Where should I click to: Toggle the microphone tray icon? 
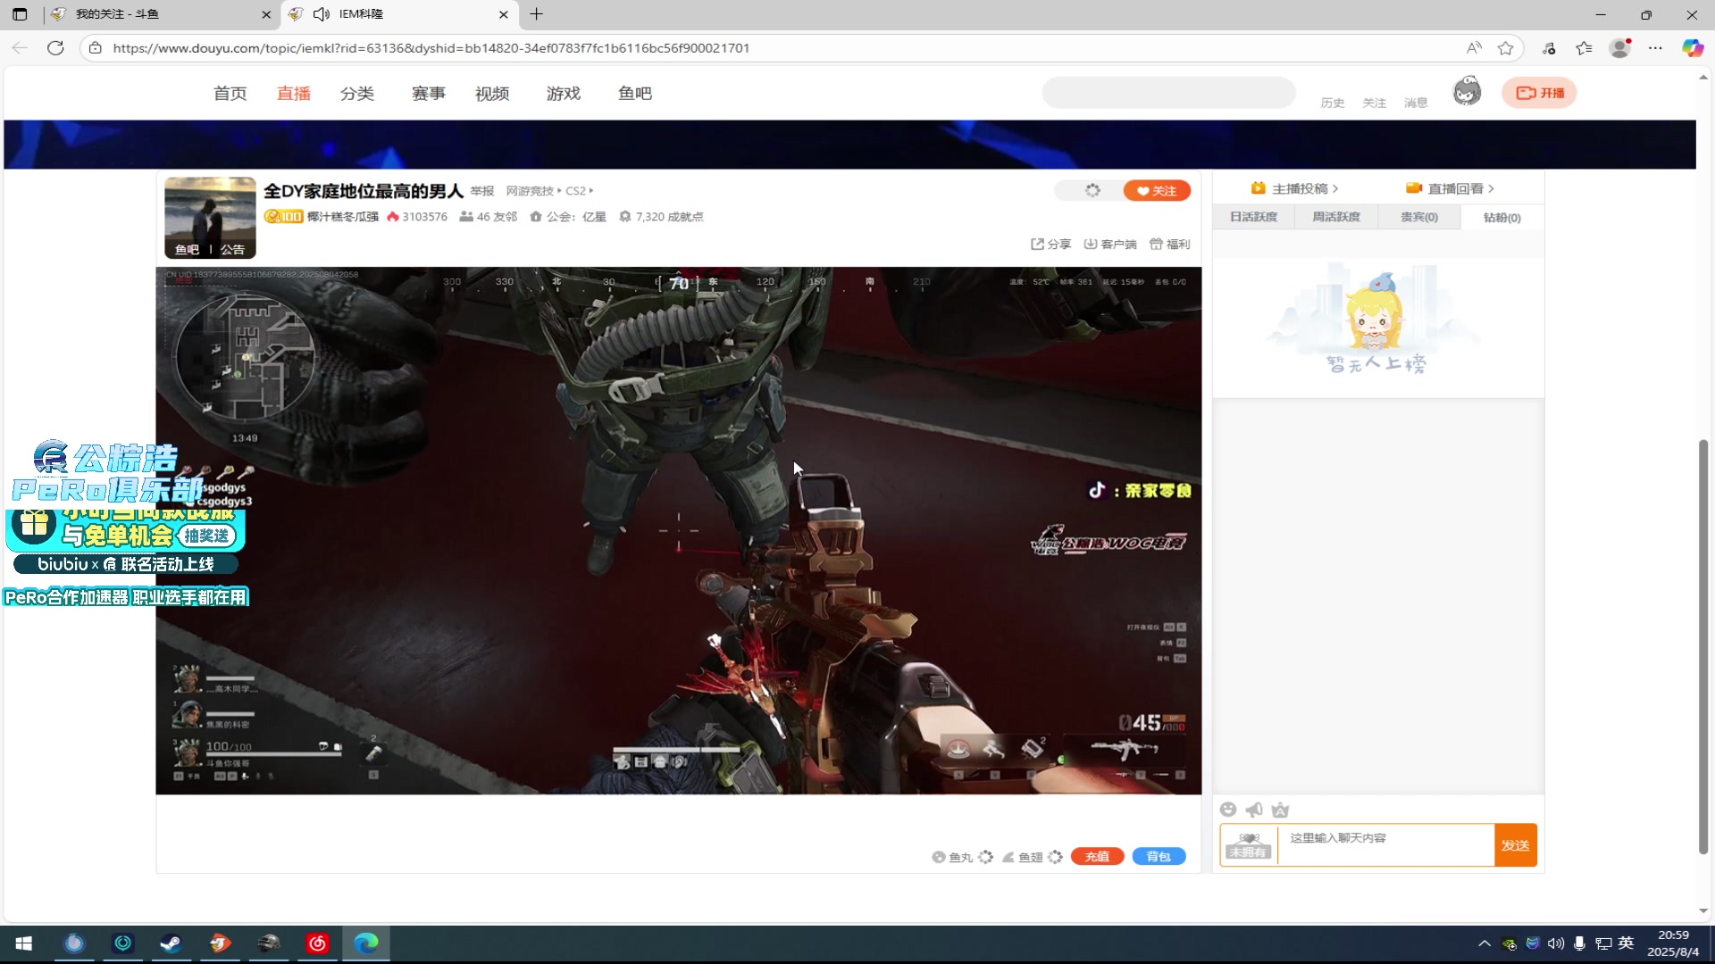[x=1579, y=943]
